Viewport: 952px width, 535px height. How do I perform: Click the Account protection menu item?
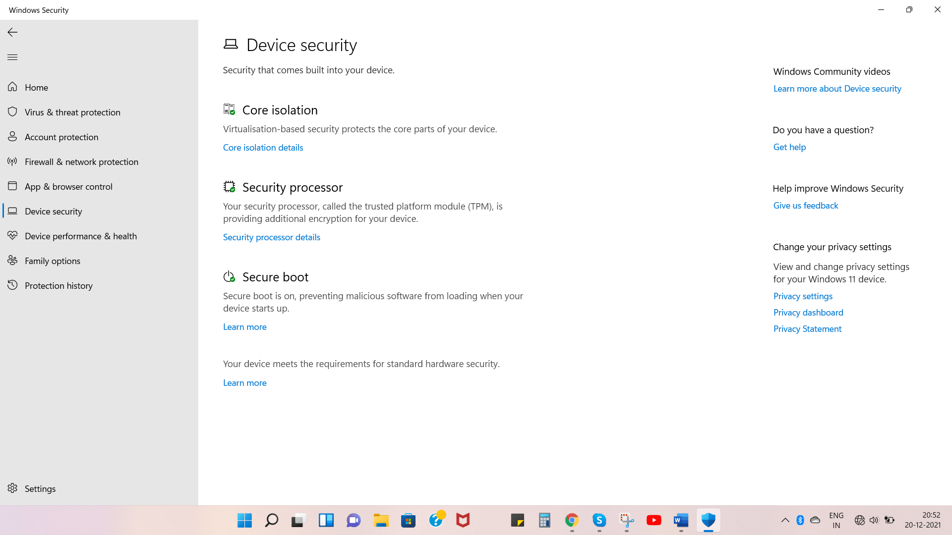[99, 137]
